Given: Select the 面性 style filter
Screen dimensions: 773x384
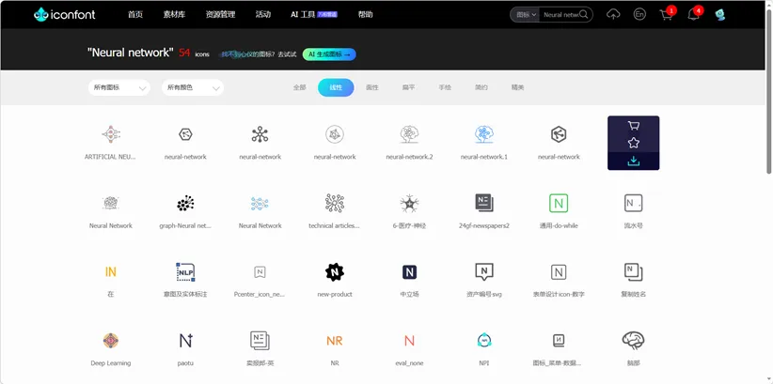Looking at the screenshot, I should 372,87.
